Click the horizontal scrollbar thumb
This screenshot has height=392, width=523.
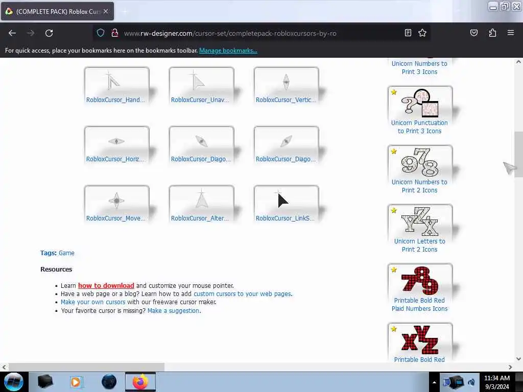pos(86,367)
